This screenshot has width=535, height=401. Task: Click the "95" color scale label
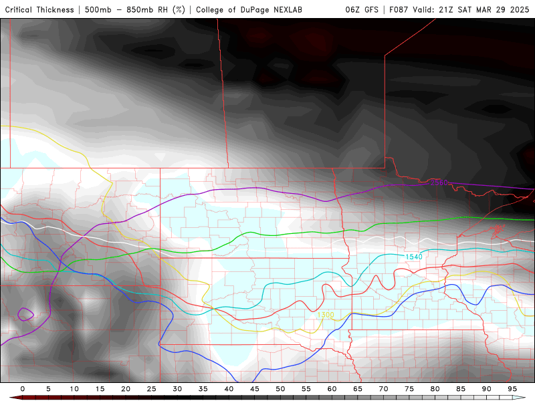(512, 389)
